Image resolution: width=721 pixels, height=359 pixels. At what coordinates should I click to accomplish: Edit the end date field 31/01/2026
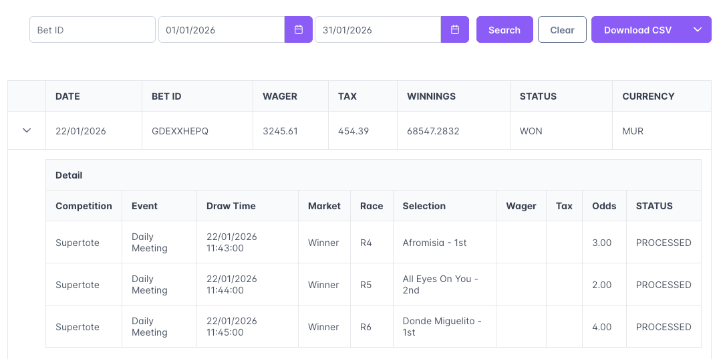click(378, 29)
